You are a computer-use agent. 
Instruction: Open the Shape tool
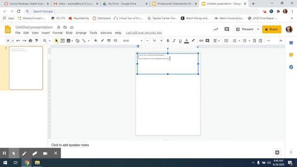click(77, 41)
